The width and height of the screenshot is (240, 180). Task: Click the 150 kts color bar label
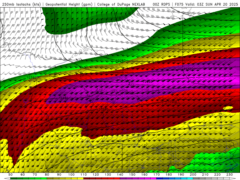(x=132, y=175)
